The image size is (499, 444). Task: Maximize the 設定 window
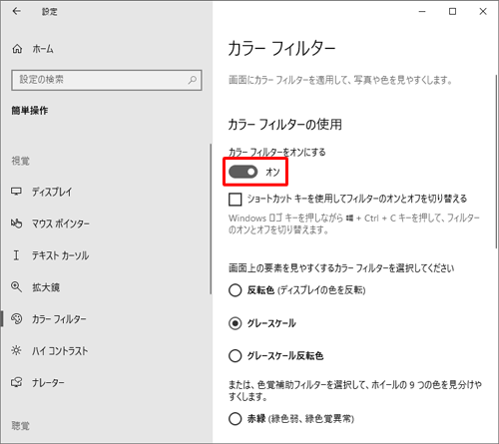[452, 12]
